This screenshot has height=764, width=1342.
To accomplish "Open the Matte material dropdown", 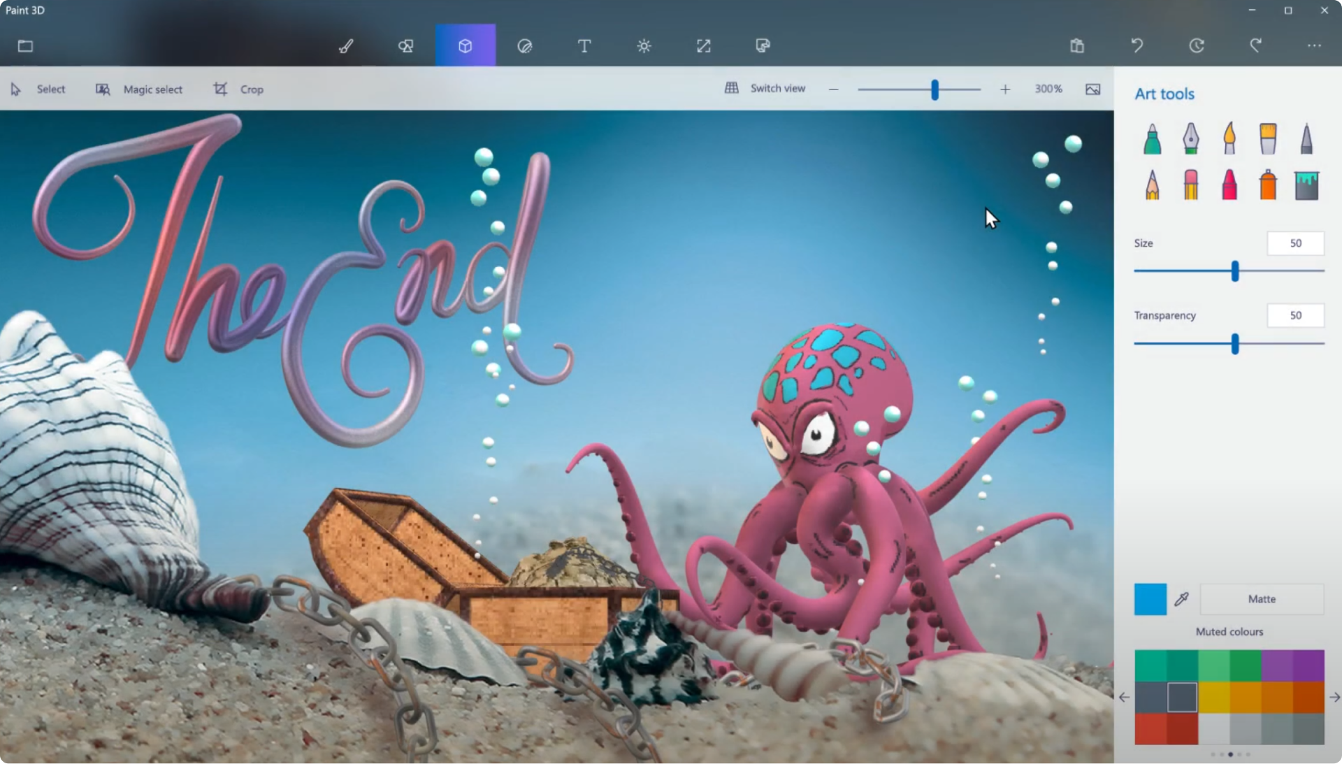I will (x=1261, y=599).
